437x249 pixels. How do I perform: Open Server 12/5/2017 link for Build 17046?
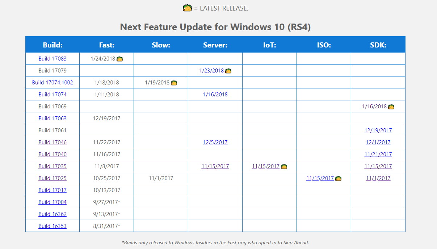[x=215, y=142]
